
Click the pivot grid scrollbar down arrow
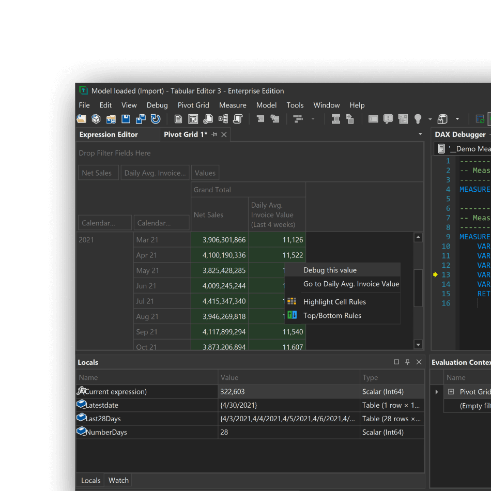[x=418, y=344]
